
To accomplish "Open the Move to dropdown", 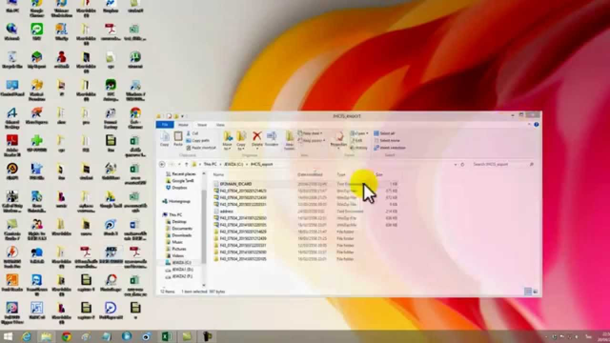I will [x=227, y=140].
